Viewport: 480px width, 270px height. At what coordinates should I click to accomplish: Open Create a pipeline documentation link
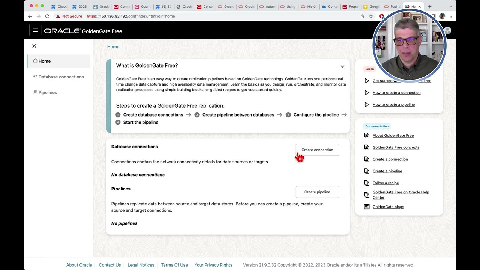point(387,171)
